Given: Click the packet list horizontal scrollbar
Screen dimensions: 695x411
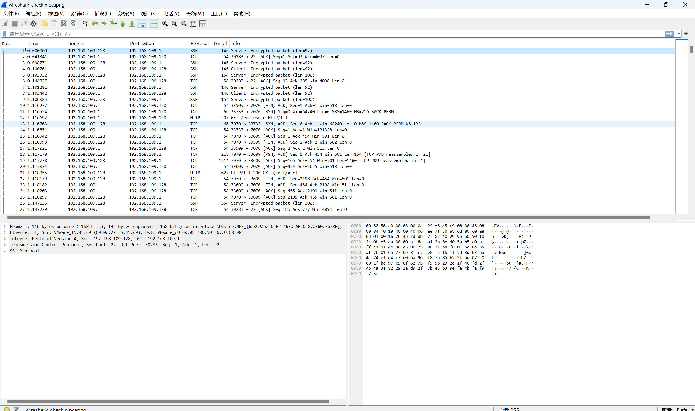Looking at the screenshot, I should [x=329, y=217].
